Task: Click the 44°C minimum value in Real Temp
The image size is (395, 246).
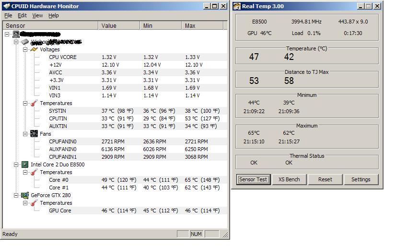Action: 254,103
